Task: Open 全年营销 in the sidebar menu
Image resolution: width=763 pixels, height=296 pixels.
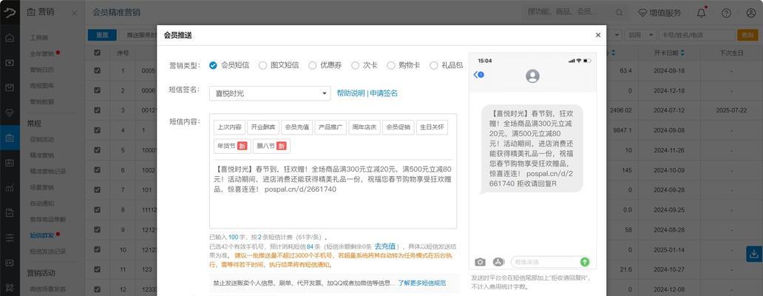Action: [41, 53]
